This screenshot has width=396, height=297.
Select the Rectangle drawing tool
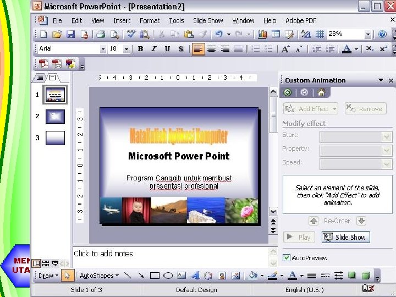point(155,276)
